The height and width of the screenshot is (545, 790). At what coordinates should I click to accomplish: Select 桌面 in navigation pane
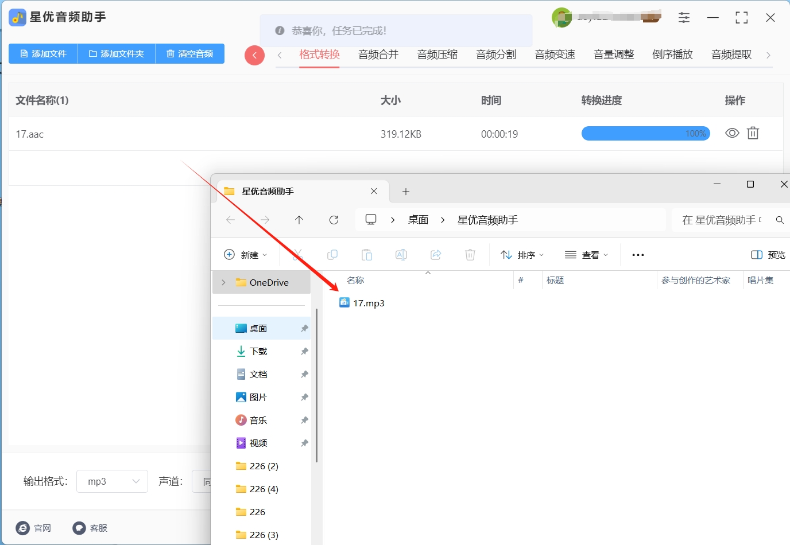coord(262,328)
